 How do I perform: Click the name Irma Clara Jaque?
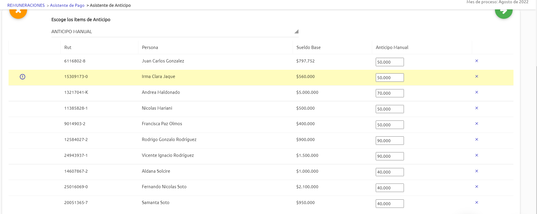click(158, 77)
